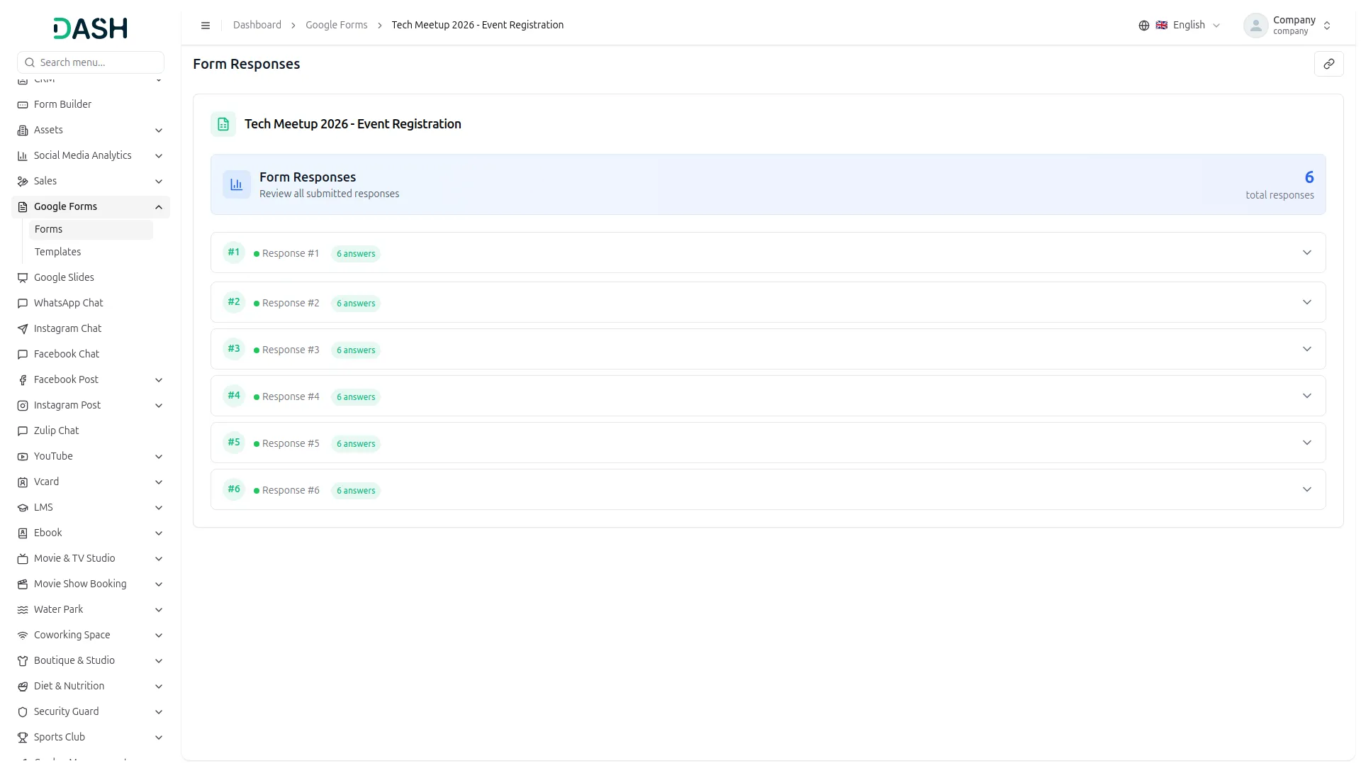Expand Response #1 with its chevron
Image resolution: width=1361 pixels, height=766 pixels.
coord(1306,252)
